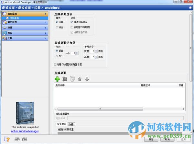Screen dimensions: 194x144
Task: Click the 背景壁纸 column header
Action: pyautogui.click(x=145, y=85)
